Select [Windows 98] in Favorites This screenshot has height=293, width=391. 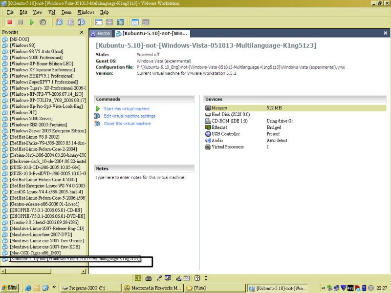(x=22, y=45)
